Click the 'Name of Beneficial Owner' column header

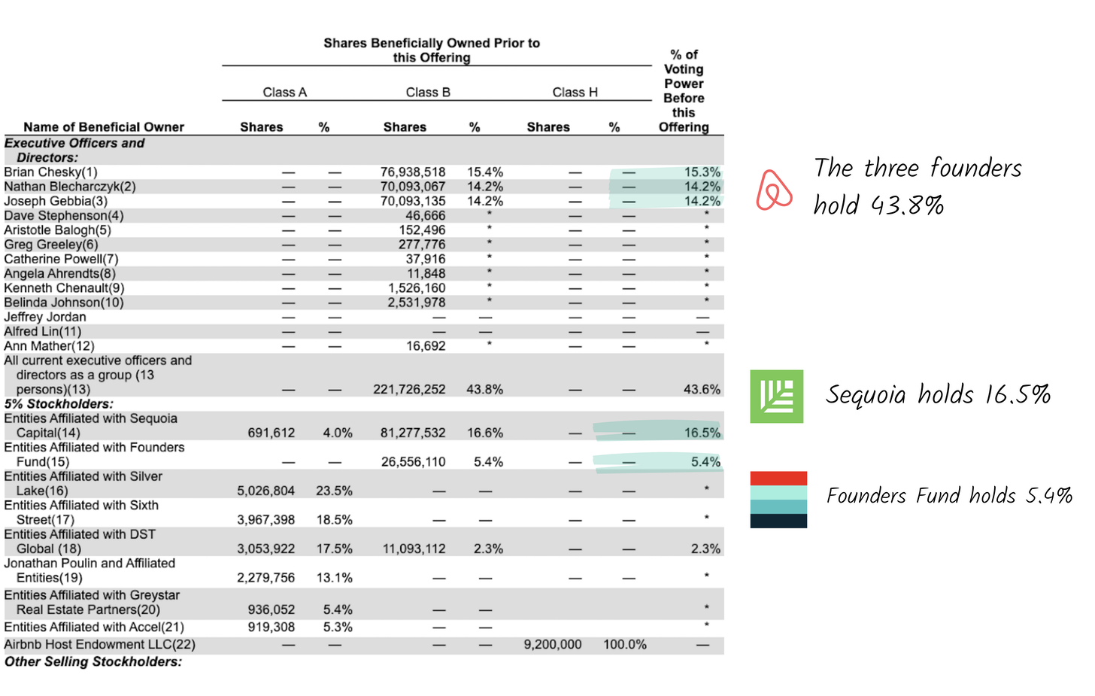[104, 127]
